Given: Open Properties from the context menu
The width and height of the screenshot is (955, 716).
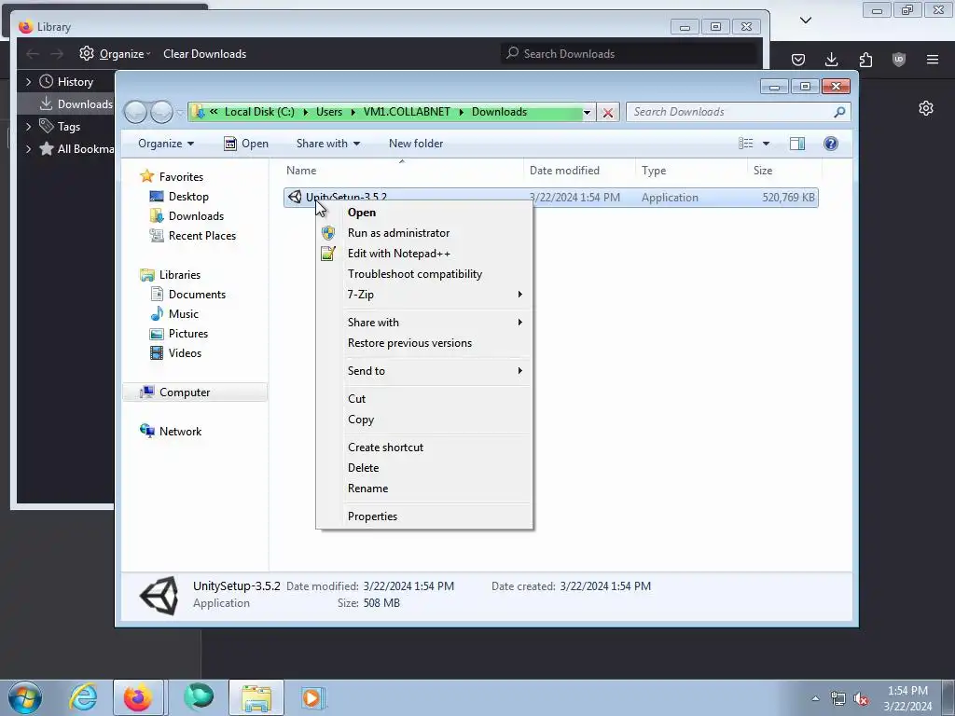Looking at the screenshot, I should 372,516.
